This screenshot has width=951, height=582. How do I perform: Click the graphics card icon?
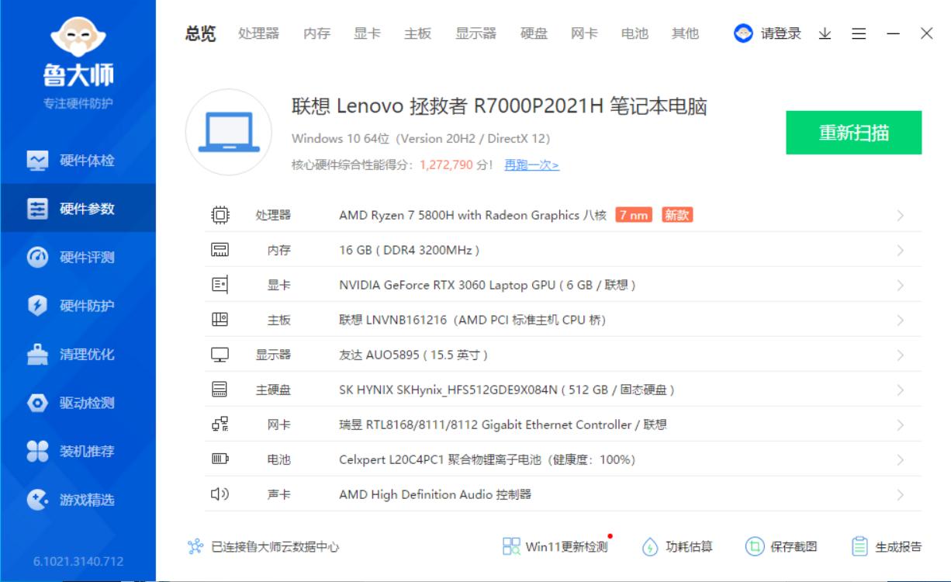(x=220, y=285)
